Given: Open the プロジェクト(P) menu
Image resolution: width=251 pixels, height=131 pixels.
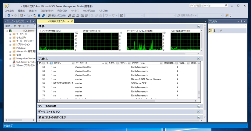Looking at the screenshot, I should [x=47, y=11].
